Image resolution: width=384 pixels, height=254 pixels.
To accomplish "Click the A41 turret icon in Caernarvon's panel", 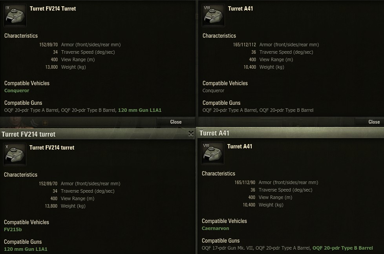I will pyautogui.click(x=212, y=153).
